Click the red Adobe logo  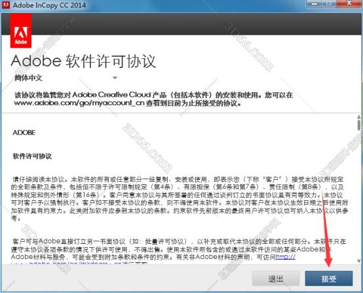point(21,31)
